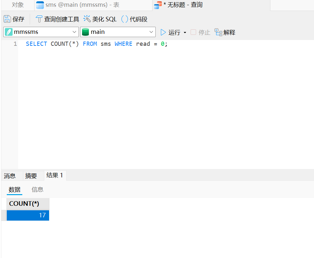Image resolution: width=314 pixels, height=258 pixels.
Task: Expand the Run button dropdown arrow
Action: [x=185, y=32]
